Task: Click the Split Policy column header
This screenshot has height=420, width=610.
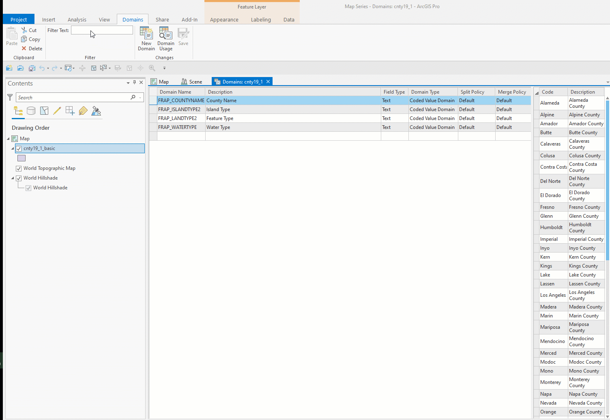Action: pos(477,92)
